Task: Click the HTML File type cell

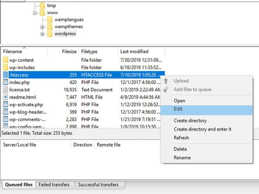Action: [x=92, y=97]
